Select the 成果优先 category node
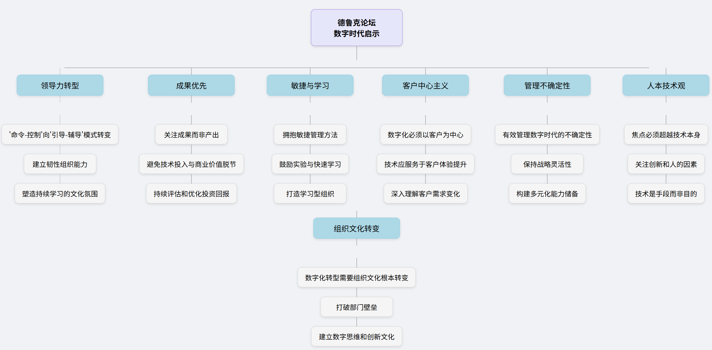The width and height of the screenshot is (712, 350). tap(191, 85)
